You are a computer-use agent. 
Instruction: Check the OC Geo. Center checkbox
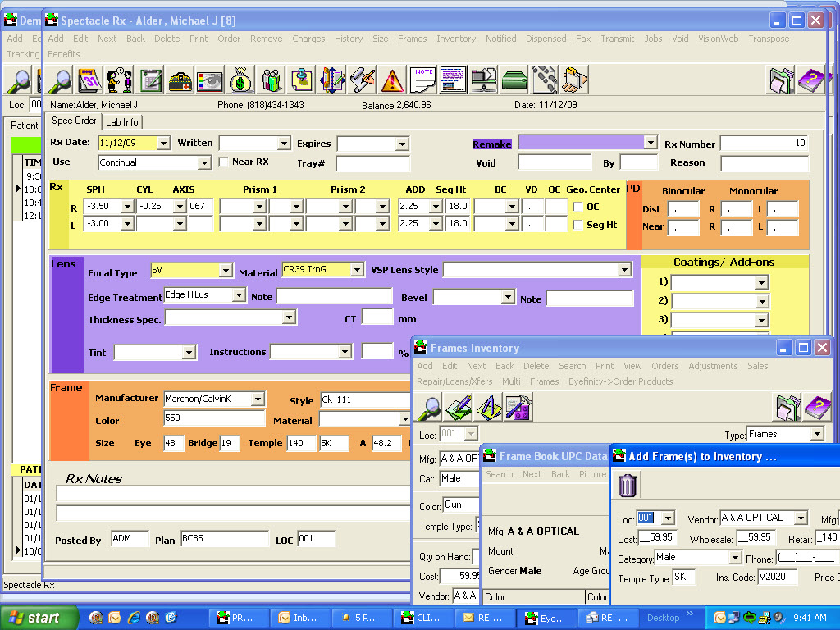[577, 207]
